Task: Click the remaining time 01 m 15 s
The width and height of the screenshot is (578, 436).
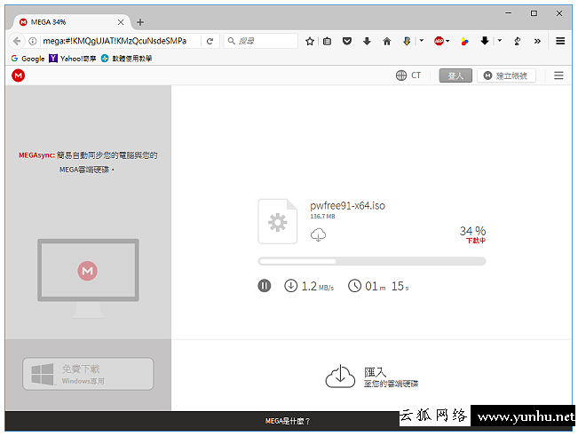Action: click(x=378, y=286)
